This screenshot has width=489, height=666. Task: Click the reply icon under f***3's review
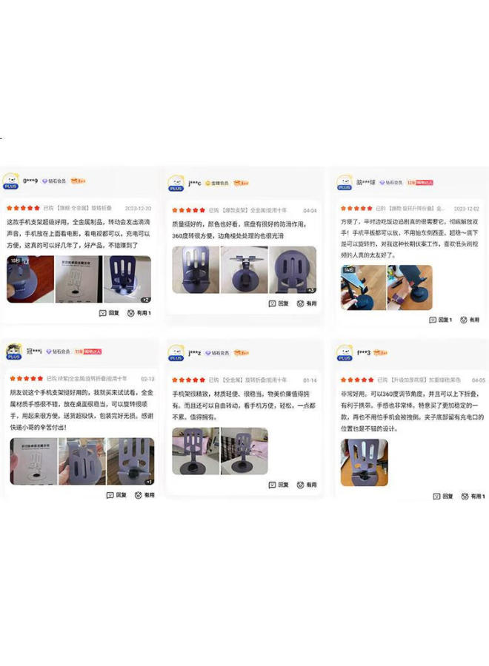[x=442, y=496]
